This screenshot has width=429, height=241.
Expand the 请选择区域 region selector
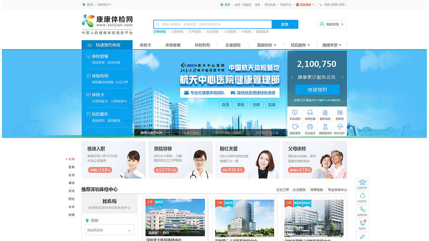(109, 230)
